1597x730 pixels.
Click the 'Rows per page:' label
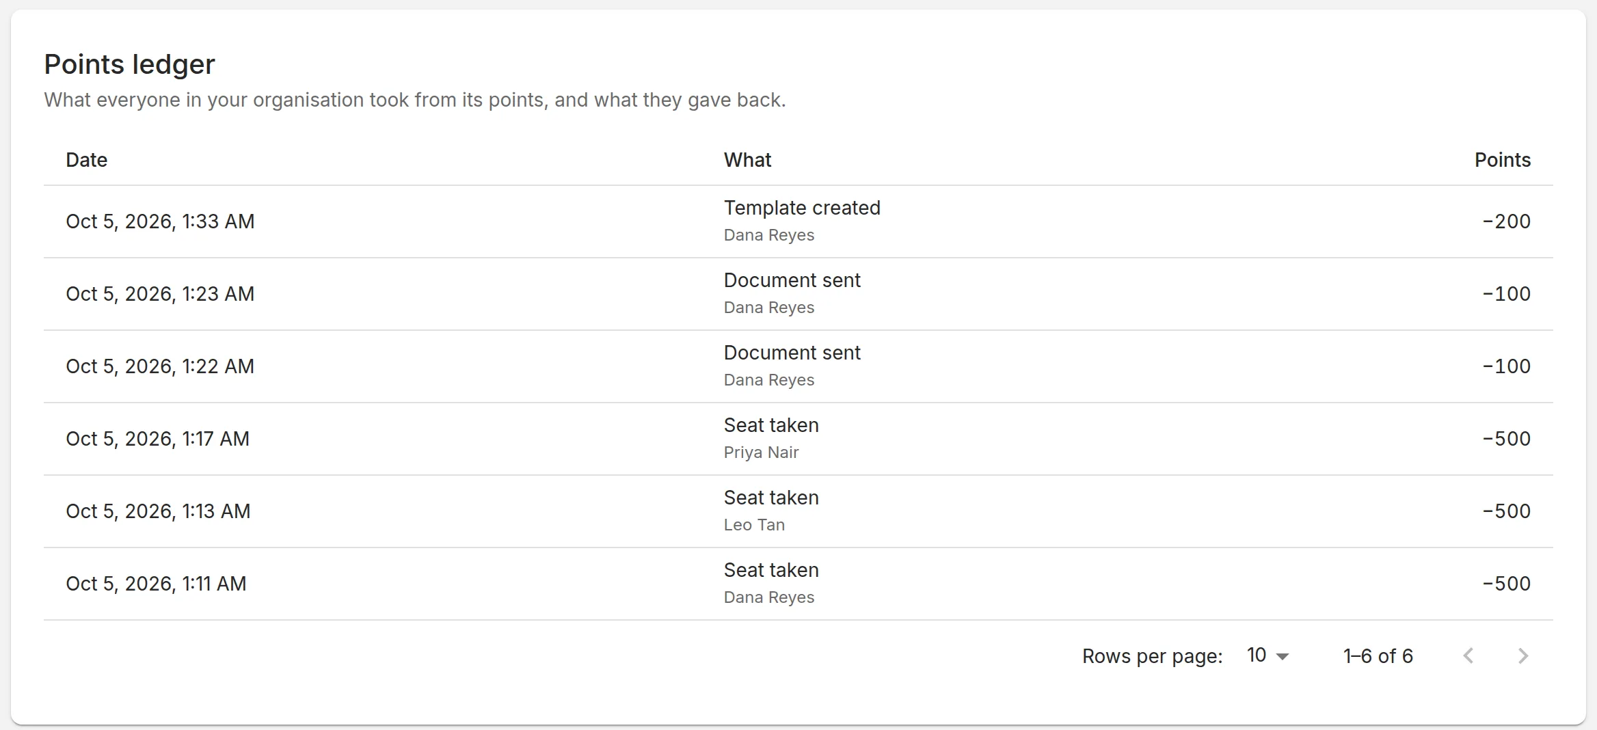point(1152,656)
